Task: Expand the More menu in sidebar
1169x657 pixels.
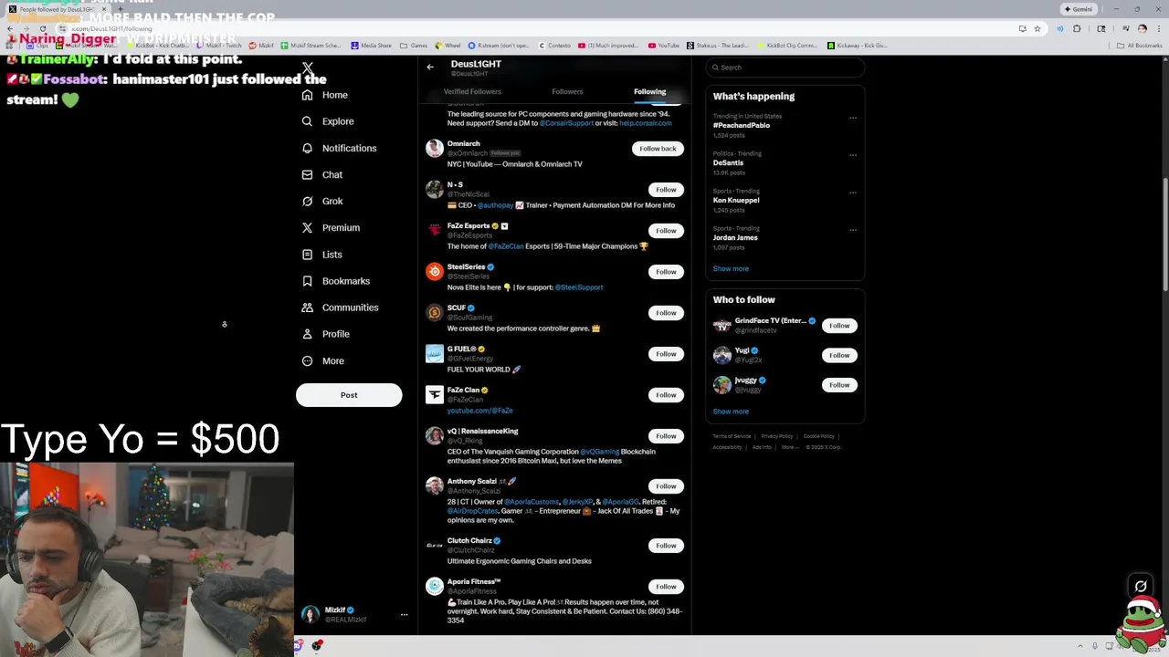Action: (323, 360)
